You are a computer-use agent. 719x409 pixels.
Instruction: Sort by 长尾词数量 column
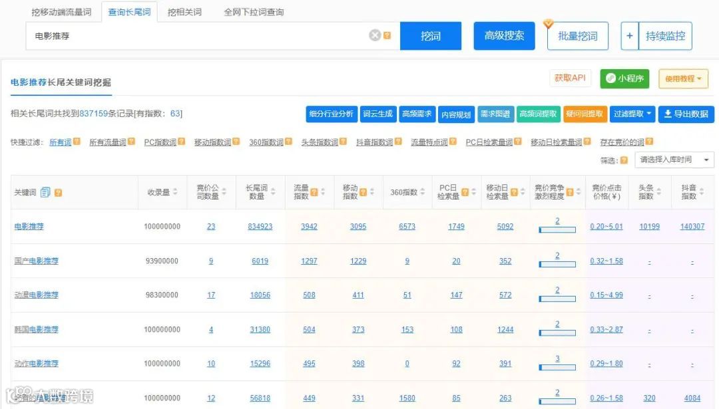274,192
